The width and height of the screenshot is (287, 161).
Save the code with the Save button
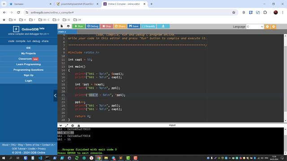(134, 26)
